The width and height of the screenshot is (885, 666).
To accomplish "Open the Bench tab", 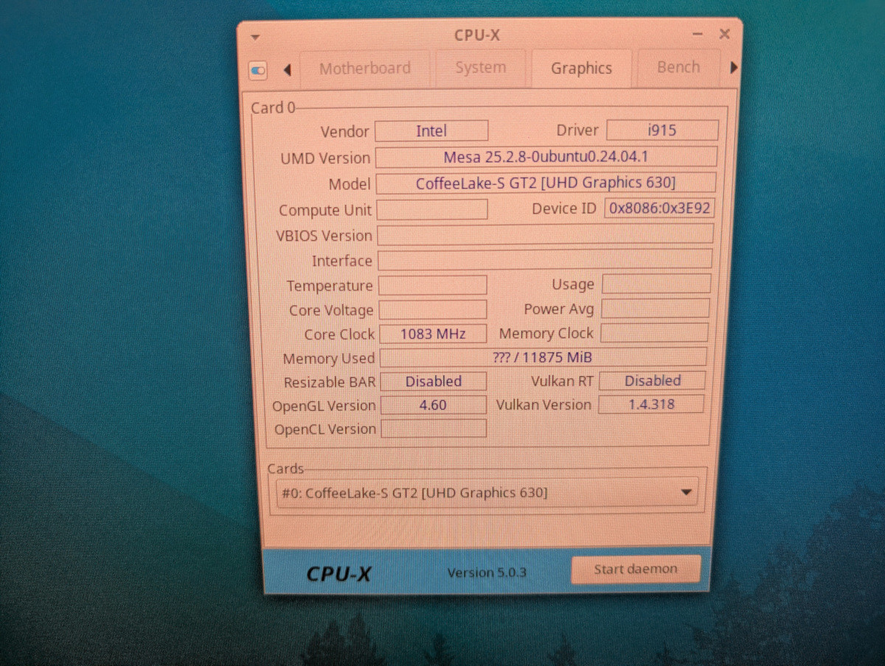I will [678, 67].
